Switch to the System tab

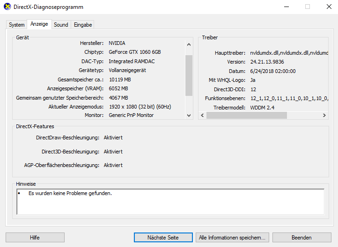tap(16, 25)
